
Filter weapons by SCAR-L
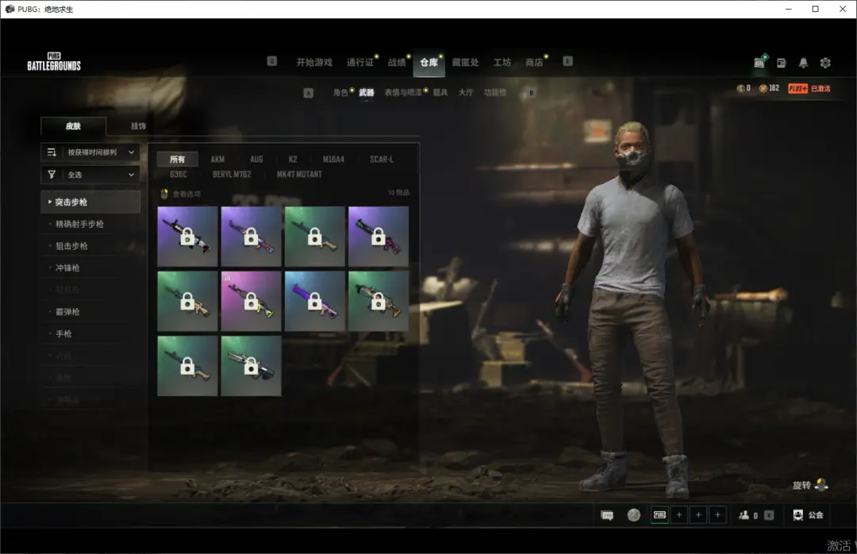382,160
